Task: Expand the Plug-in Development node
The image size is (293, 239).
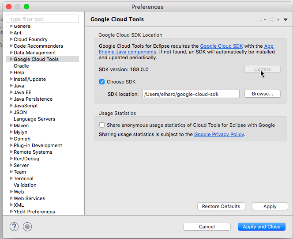Action: coord(11,145)
